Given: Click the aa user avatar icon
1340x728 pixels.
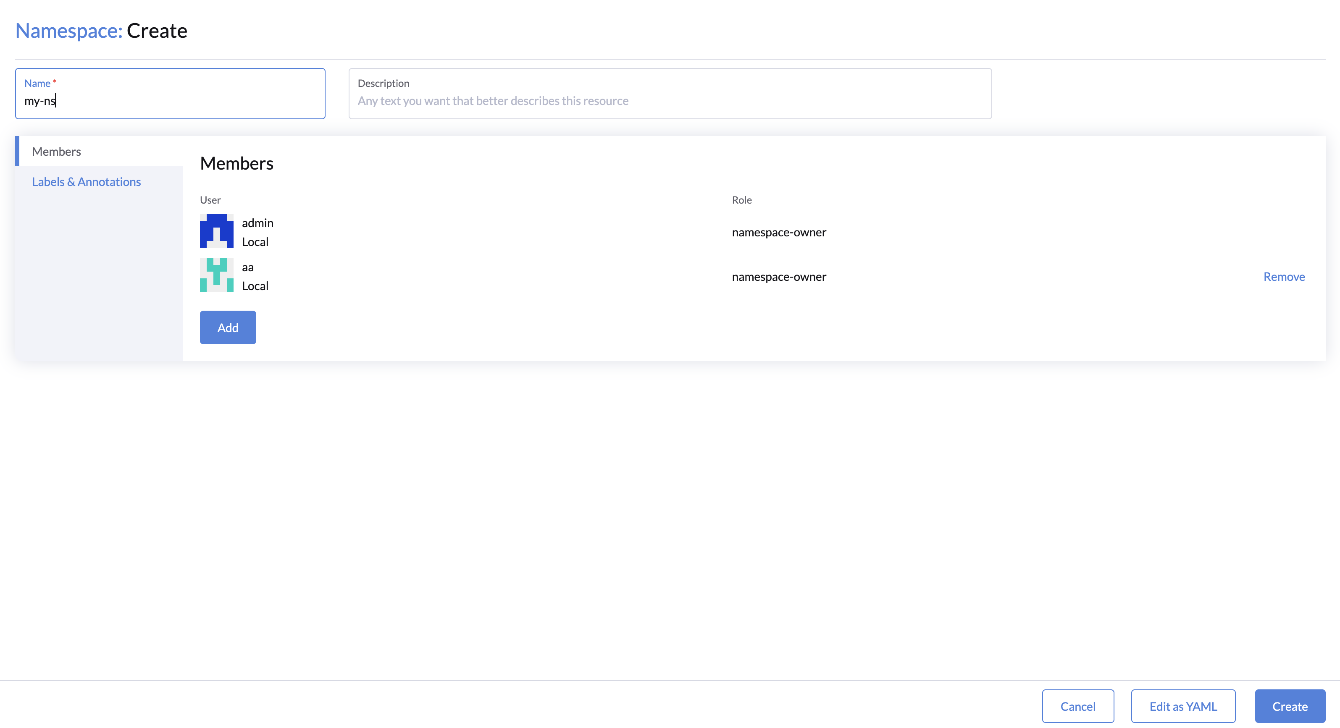Looking at the screenshot, I should click(x=216, y=275).
